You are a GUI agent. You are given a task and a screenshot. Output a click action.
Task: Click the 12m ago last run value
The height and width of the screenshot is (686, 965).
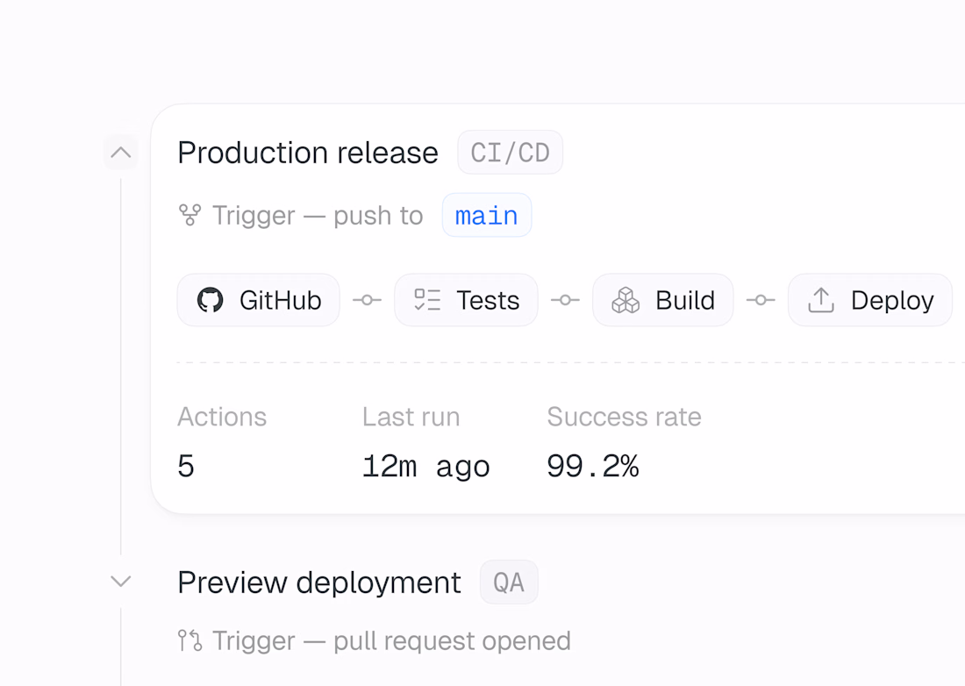[425, 467]
